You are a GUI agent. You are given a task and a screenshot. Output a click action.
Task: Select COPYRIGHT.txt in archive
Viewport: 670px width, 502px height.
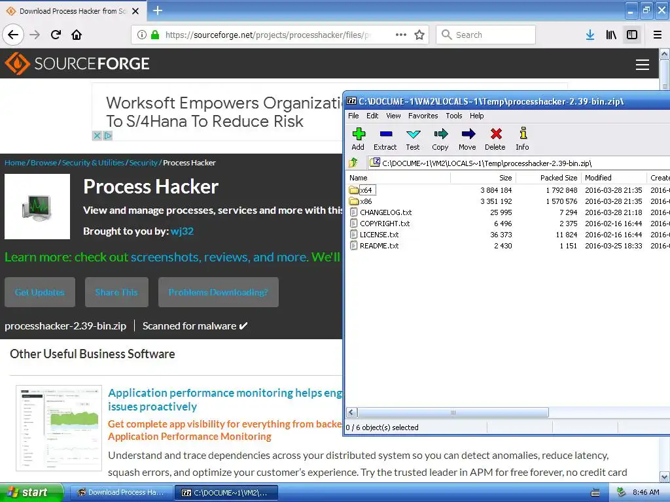pos(380,224)
